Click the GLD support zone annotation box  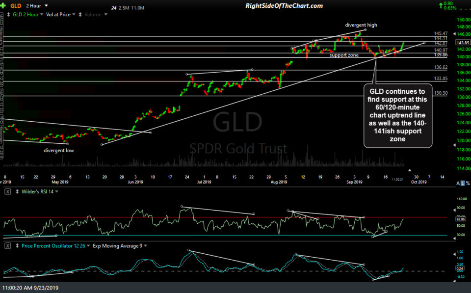click(x=397, y=115)
